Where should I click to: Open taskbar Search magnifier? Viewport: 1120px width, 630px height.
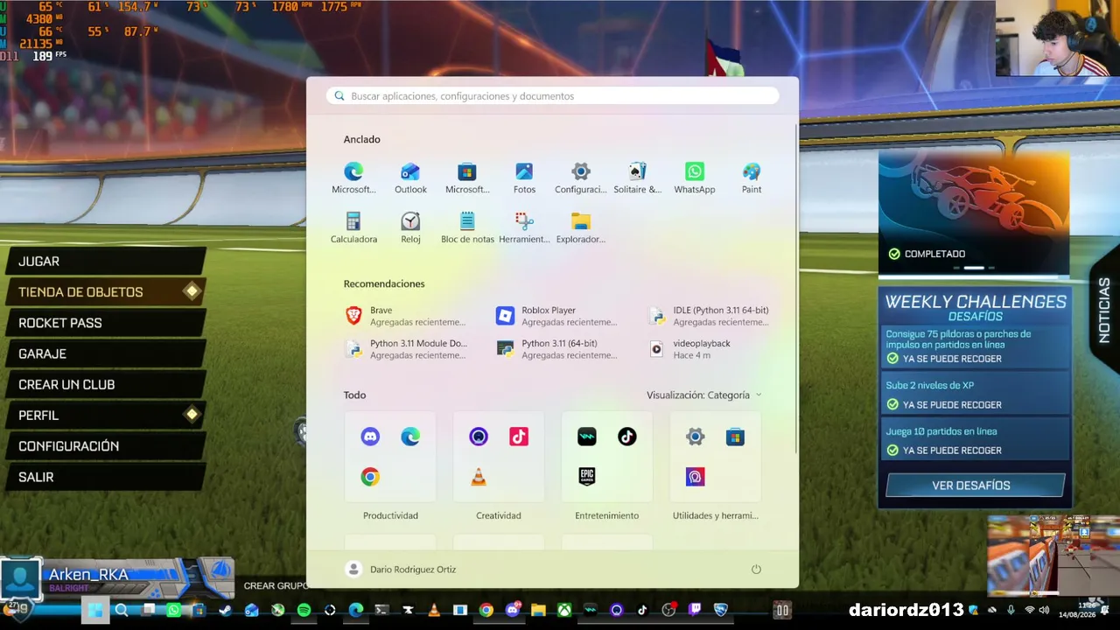pyautogui.click(x=122, y=610)
